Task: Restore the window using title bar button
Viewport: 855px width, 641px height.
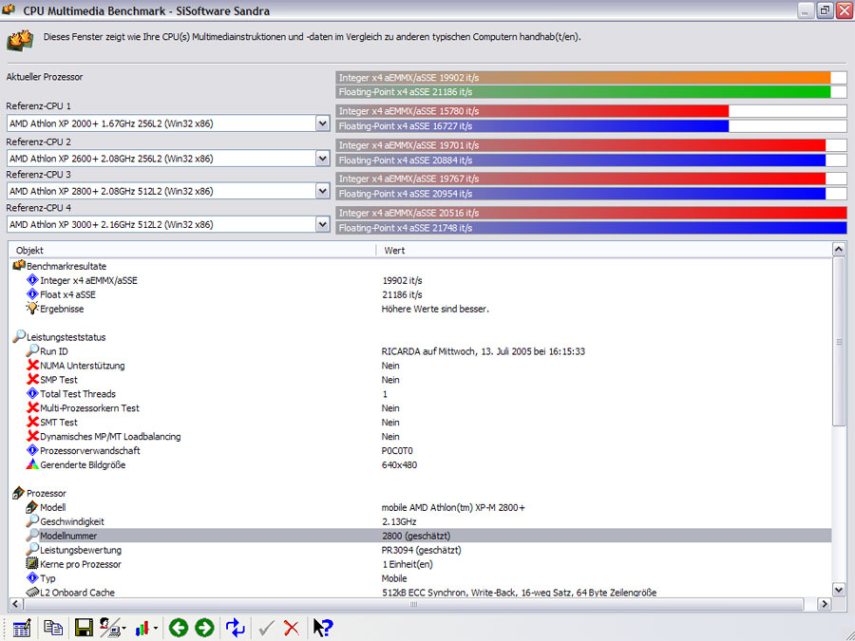Action: 824,10
